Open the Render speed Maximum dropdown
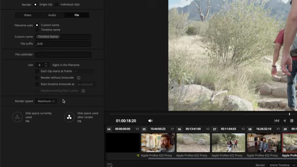 (x=46, y=101)
